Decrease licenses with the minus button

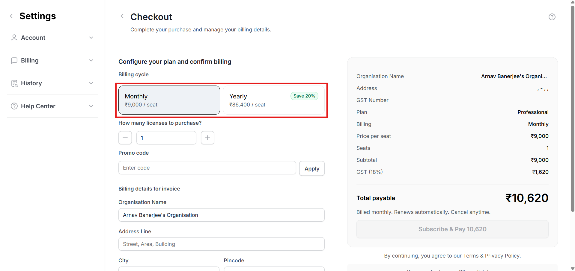tap(125, 138)
